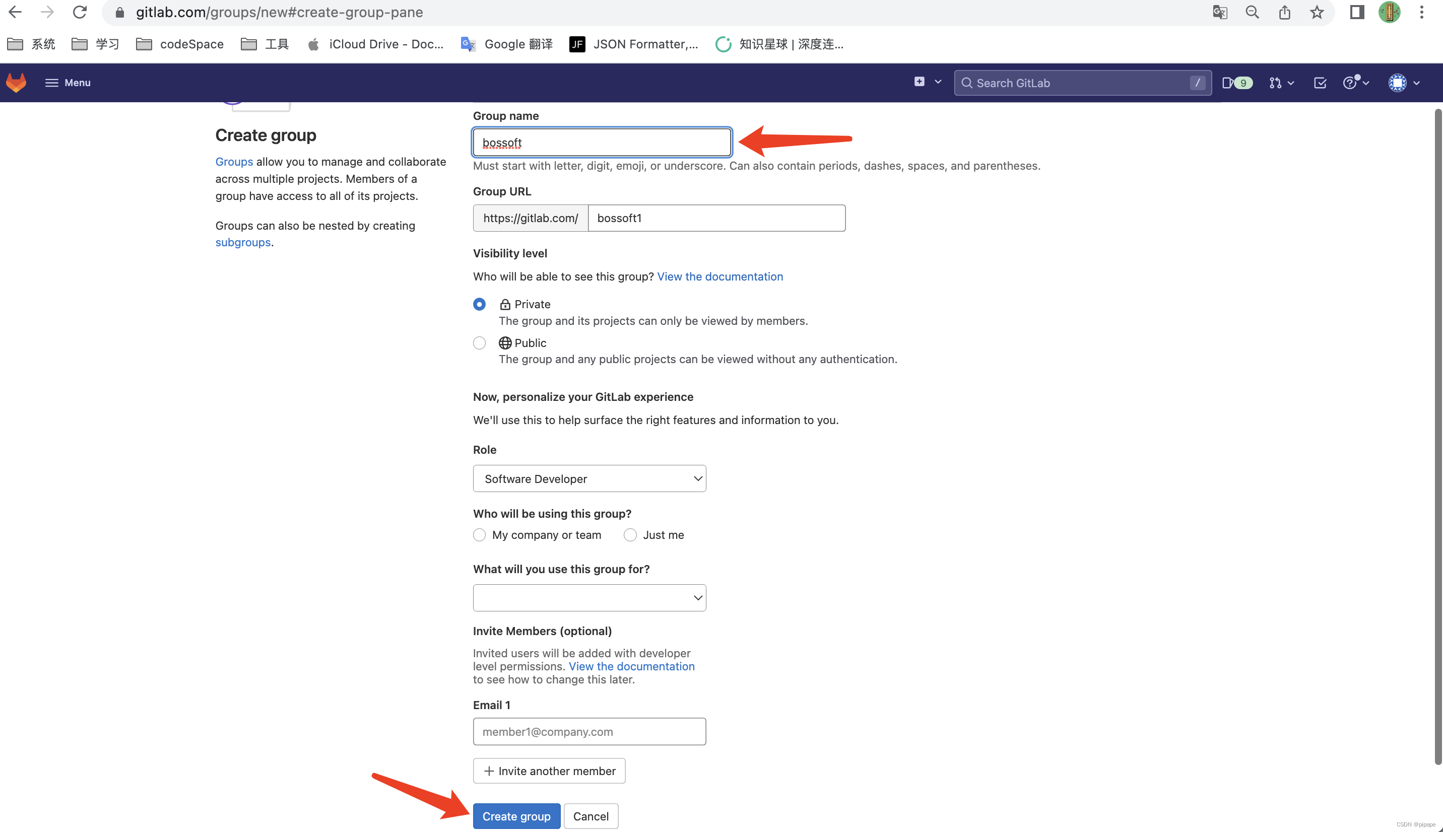Viewport: 1443px width, 832px height.
Task: Click the View the documentation link
Action: pos(720,276)
